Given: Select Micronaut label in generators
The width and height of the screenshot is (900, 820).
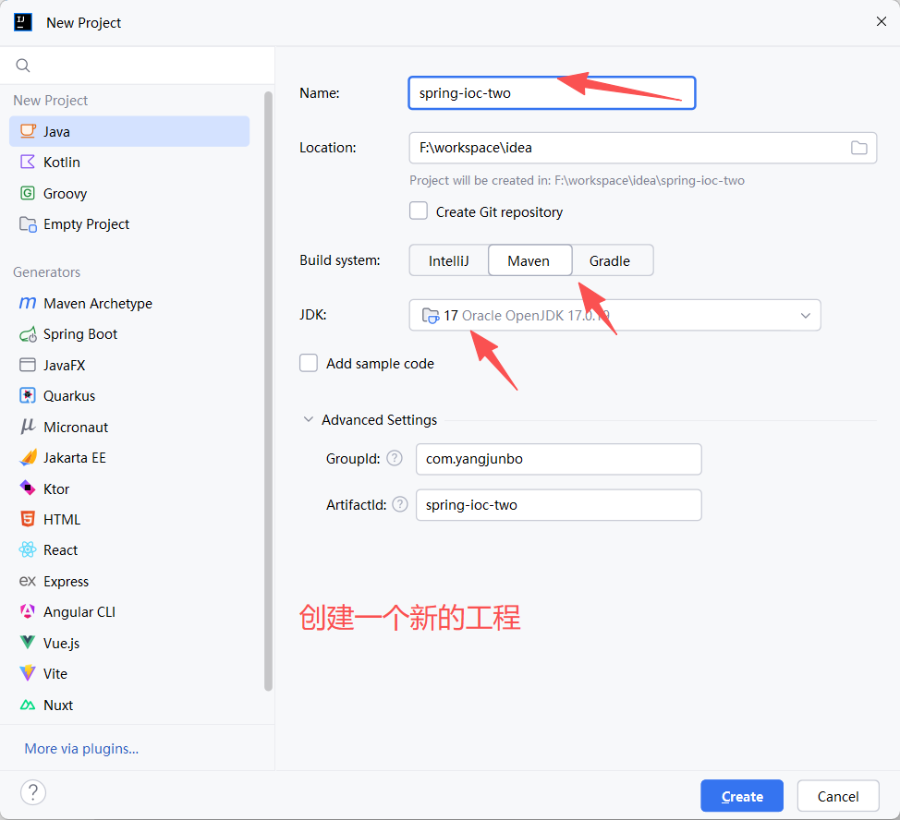Looking at the screenshot, I should coord(76,428).
